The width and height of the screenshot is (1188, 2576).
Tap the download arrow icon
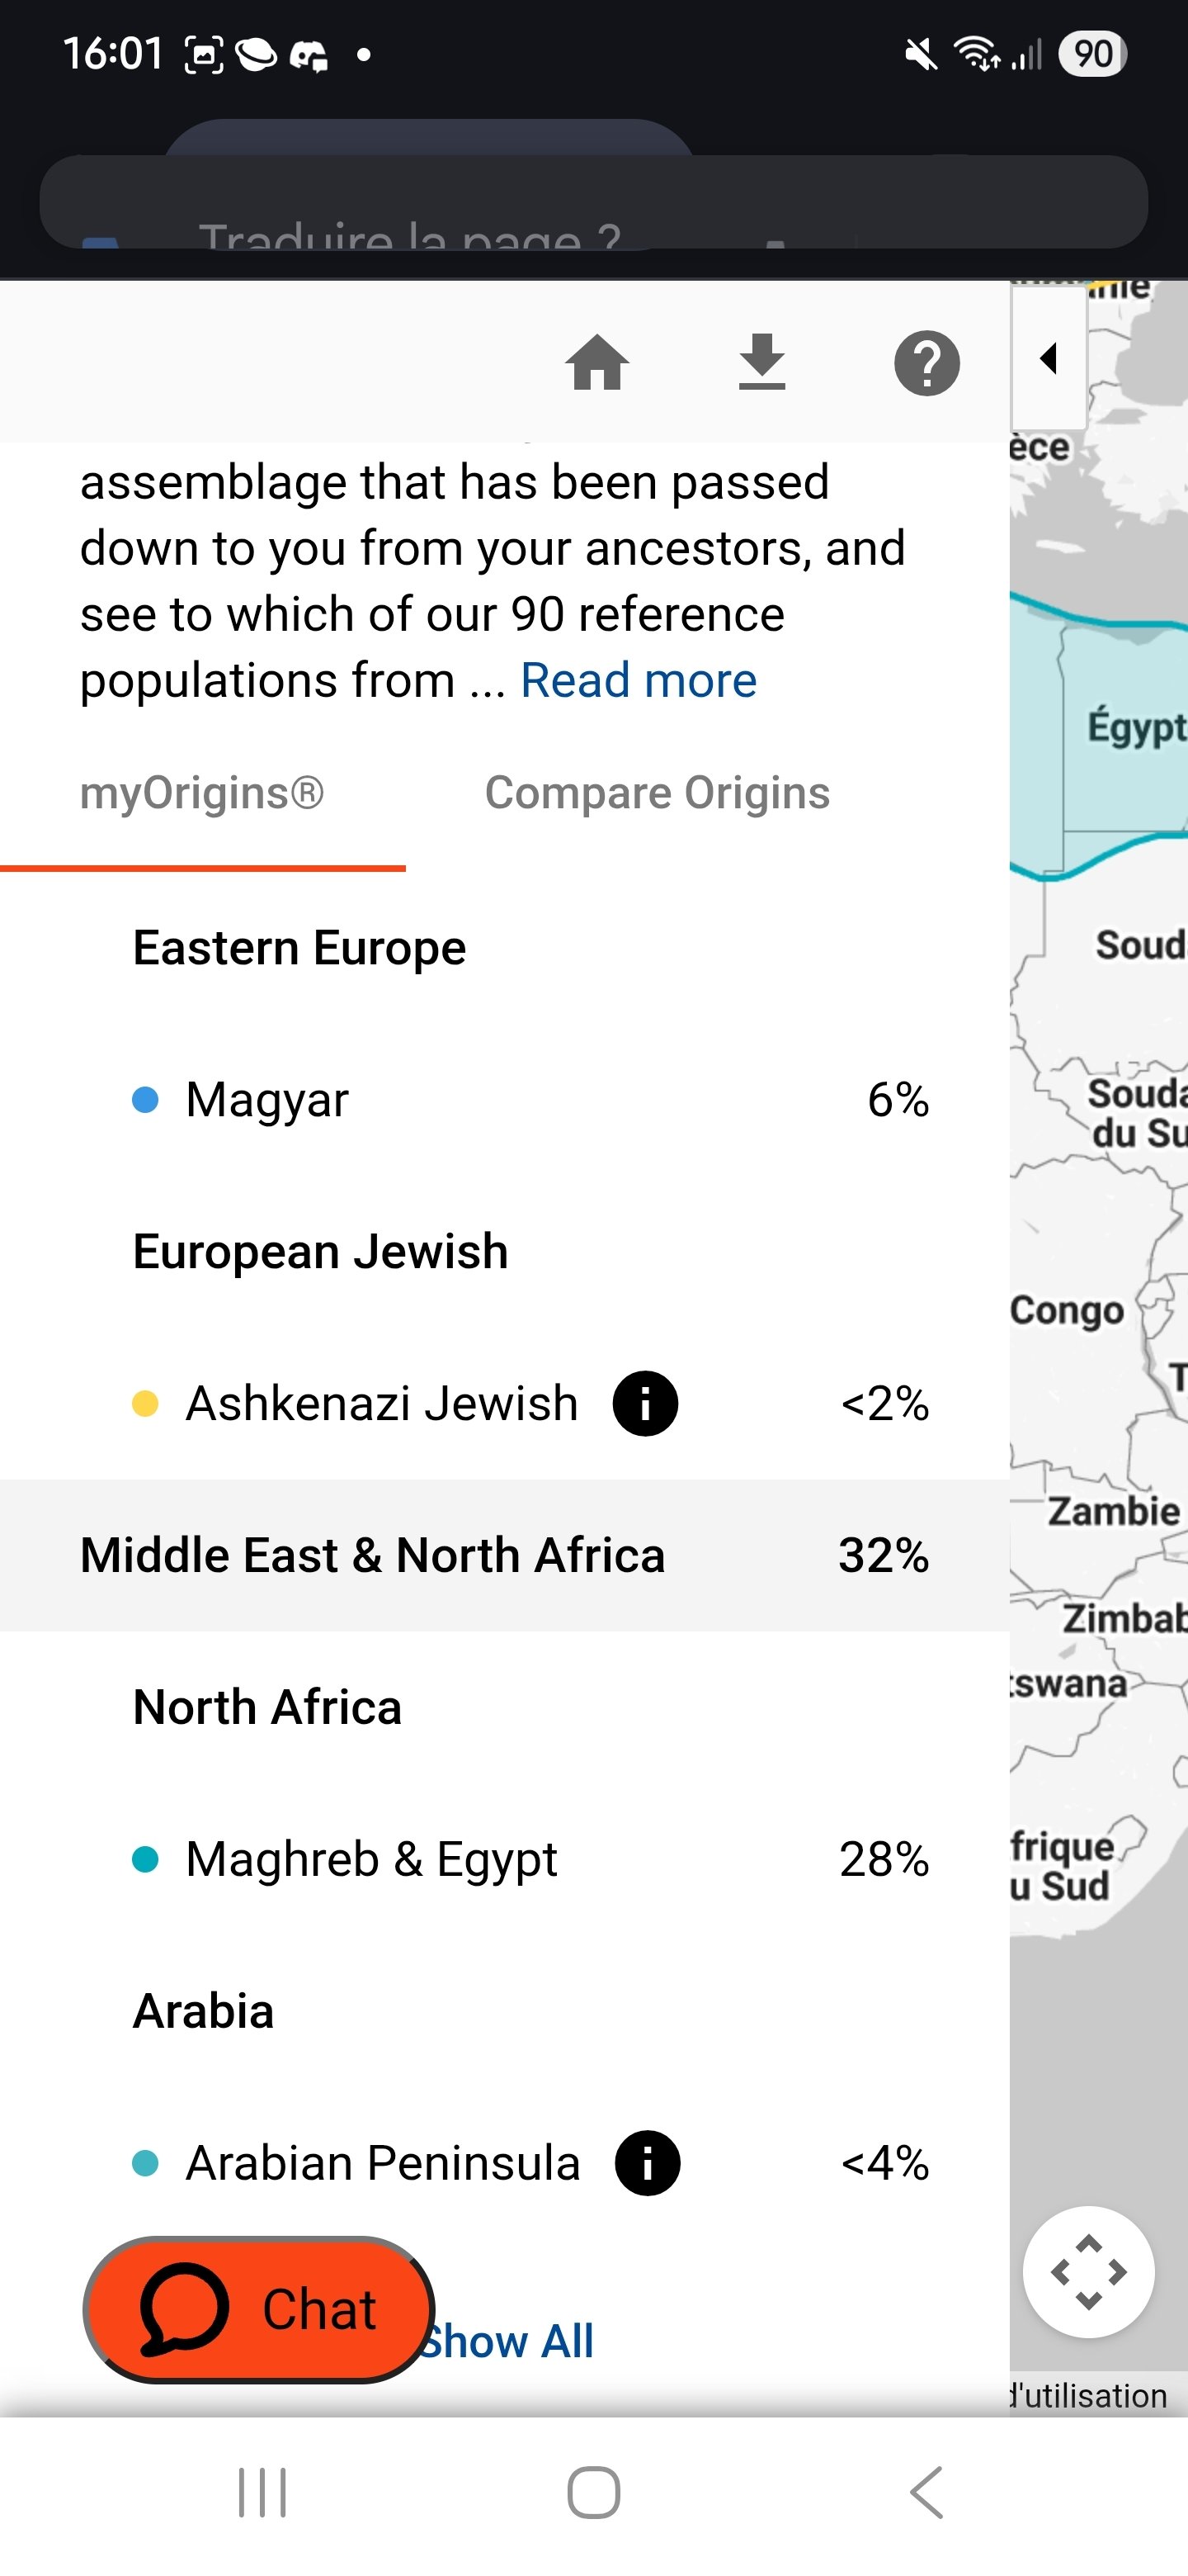761,362
